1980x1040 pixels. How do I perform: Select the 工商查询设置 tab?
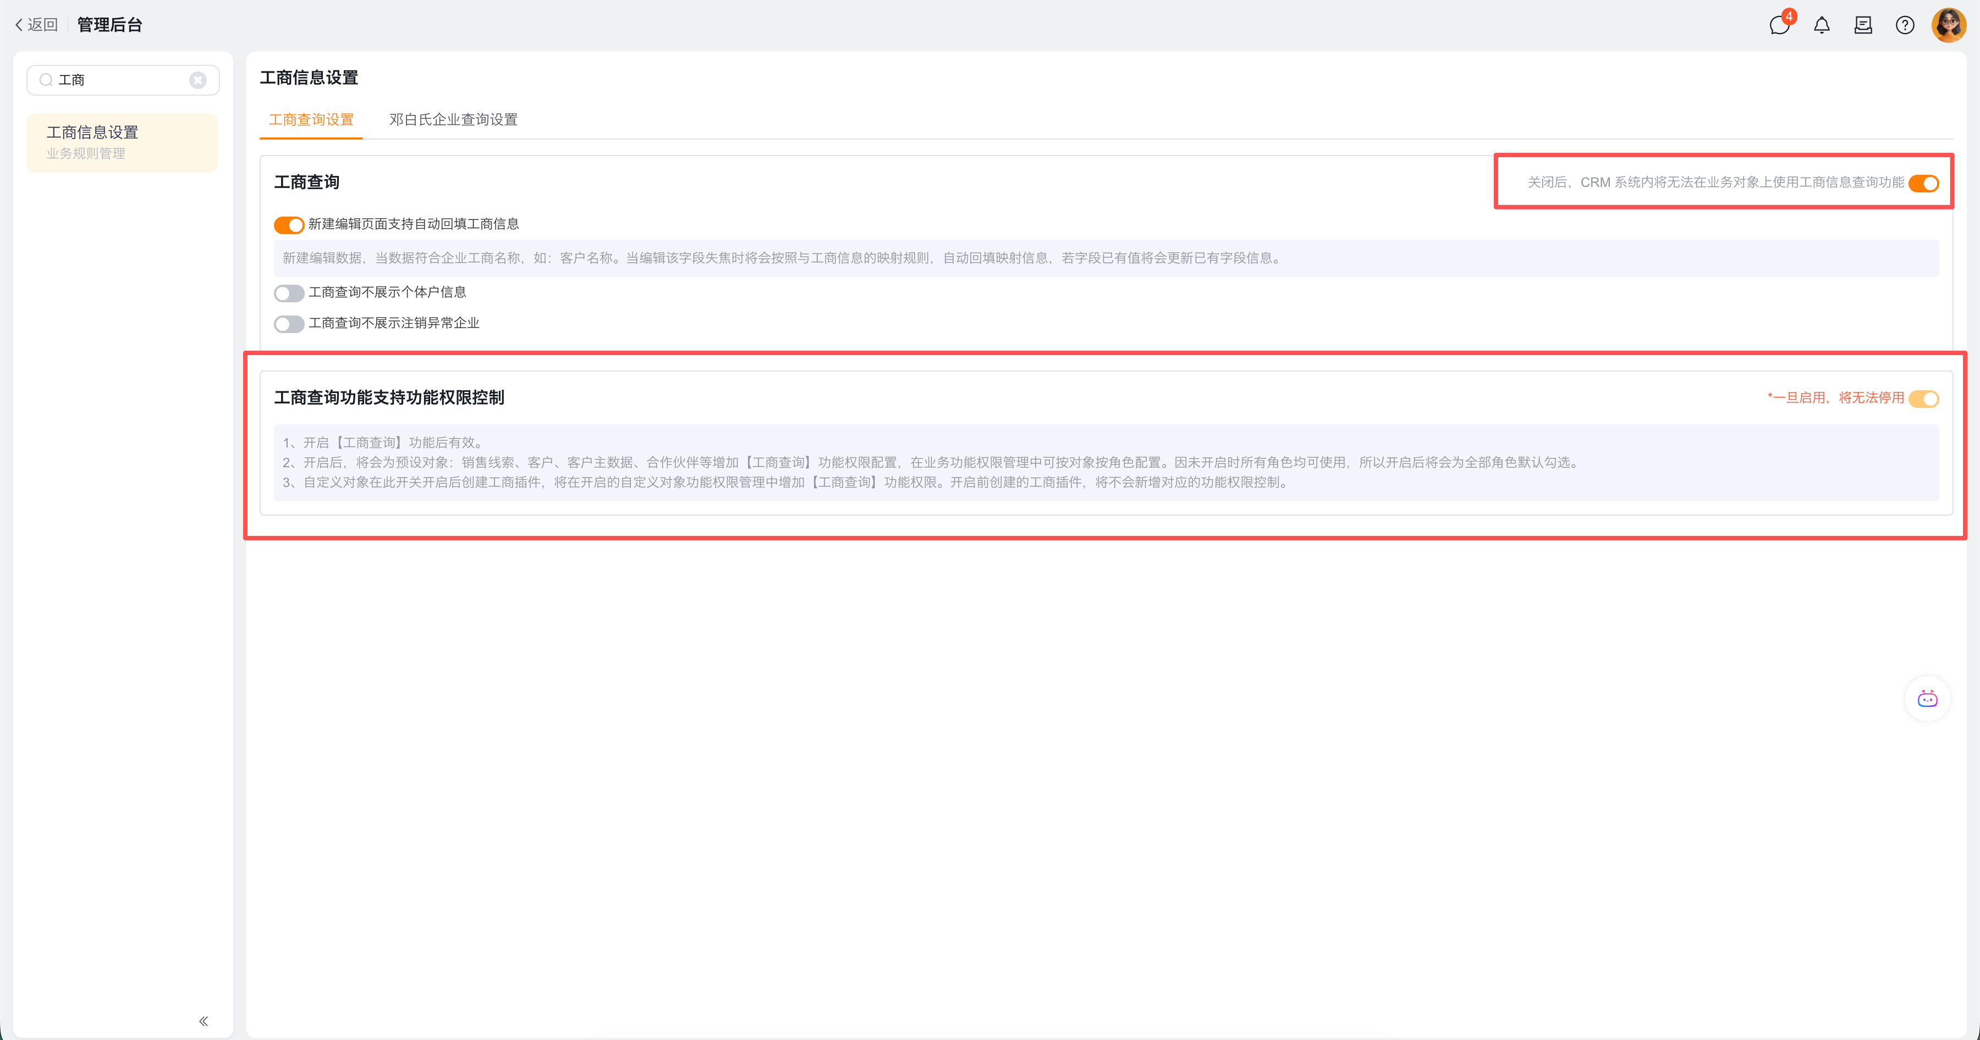click(x=311, y=120)
